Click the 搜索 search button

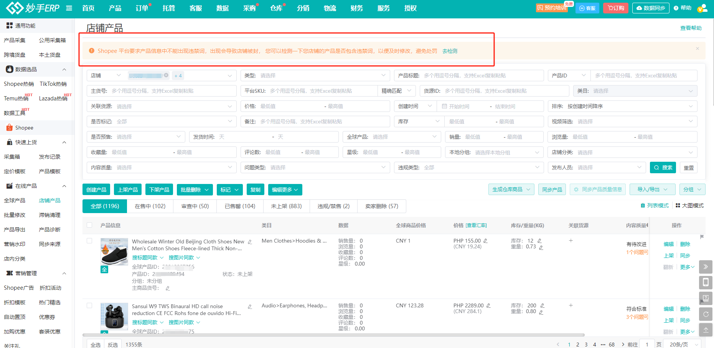pyautogui.click(x=663, y=167)
